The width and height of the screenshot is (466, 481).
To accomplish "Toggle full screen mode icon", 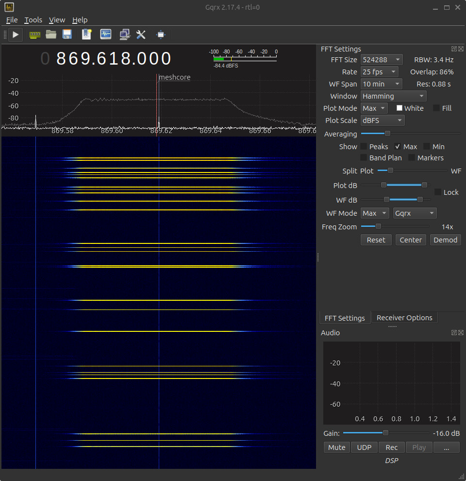I will point(161,34).
